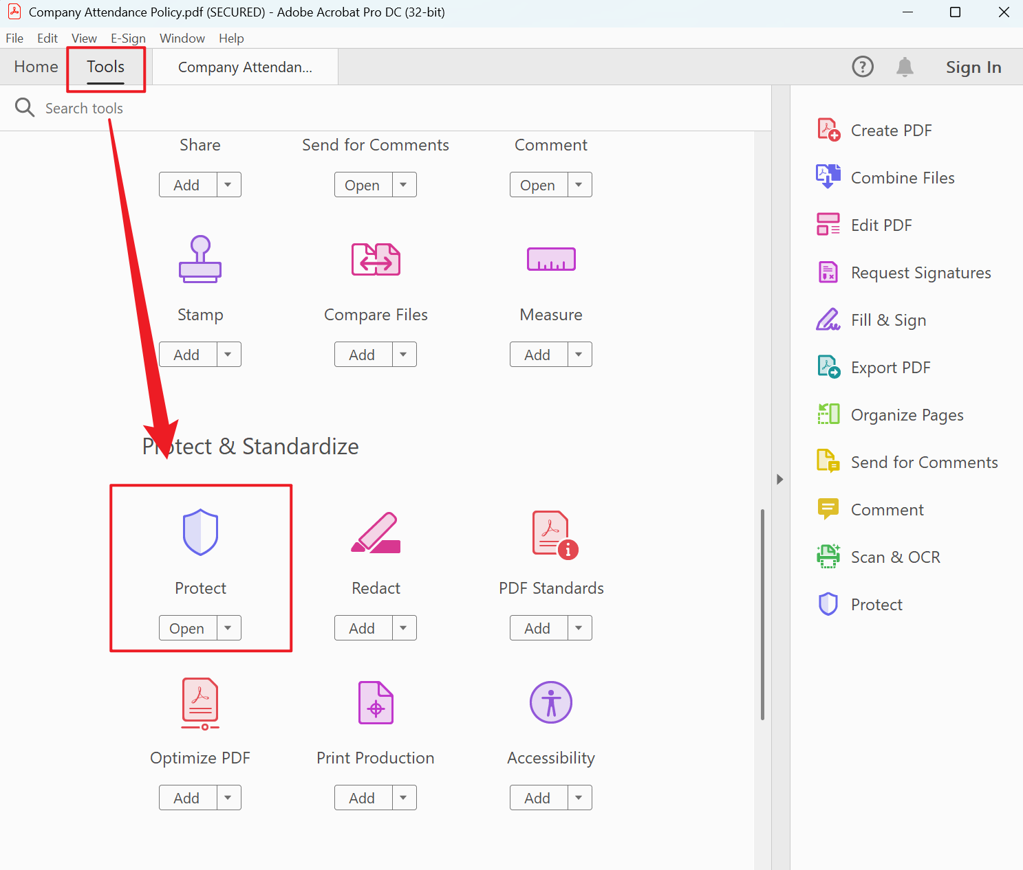Open the notifications bell icon
This screenshot has height=870, width=1023.
[905, 67]
